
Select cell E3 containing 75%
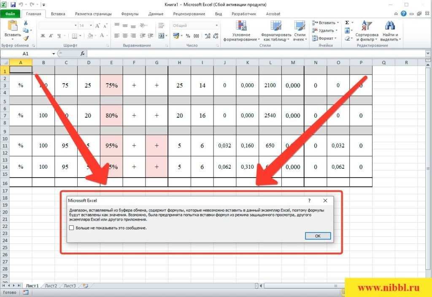click(111, 85)
